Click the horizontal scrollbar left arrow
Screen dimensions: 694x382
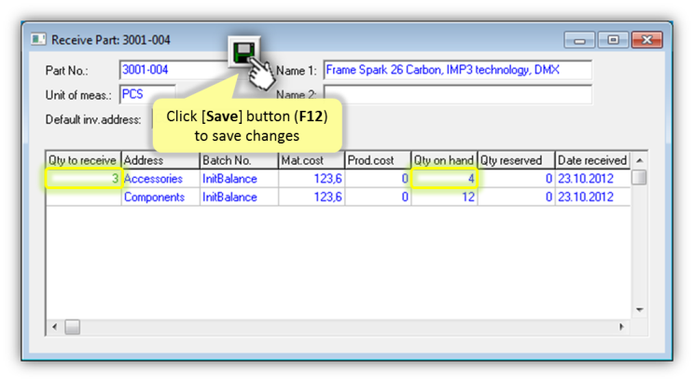click(54, 327)
